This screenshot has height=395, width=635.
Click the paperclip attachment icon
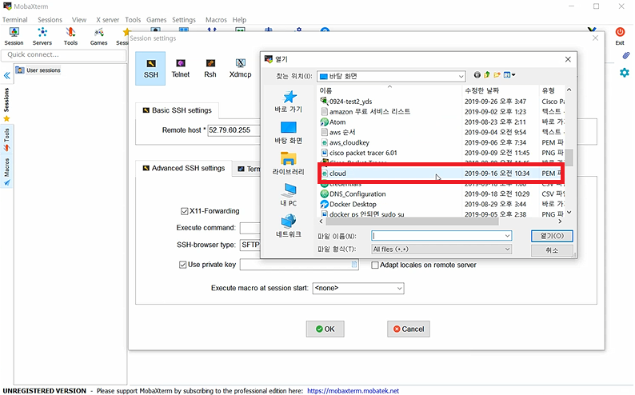(x=626, y=55)
